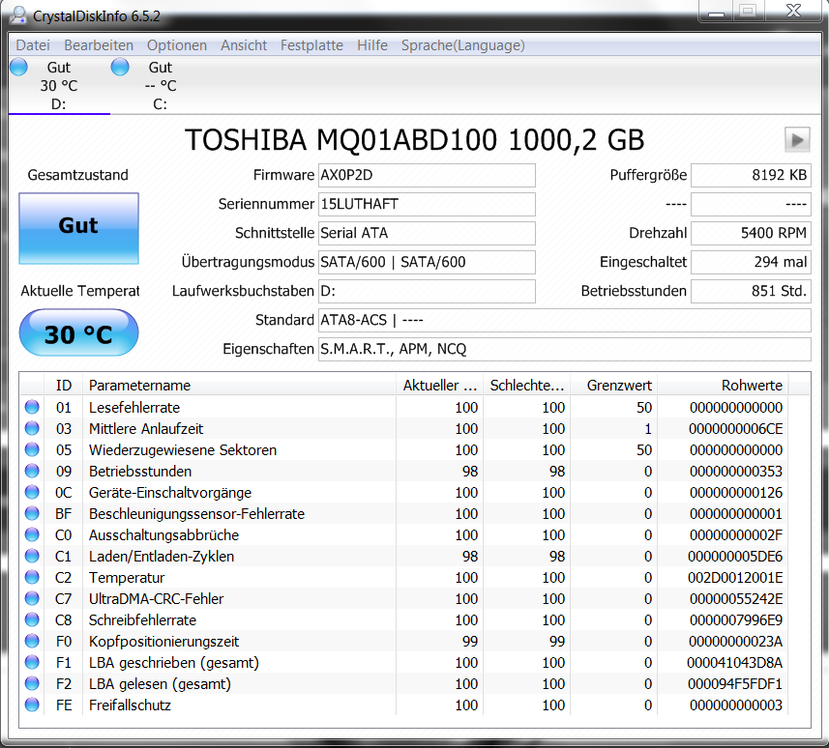This screenshot has width=829, height=748.
Task: Select the D: drive status orb
Action: [x=19, y=67]
